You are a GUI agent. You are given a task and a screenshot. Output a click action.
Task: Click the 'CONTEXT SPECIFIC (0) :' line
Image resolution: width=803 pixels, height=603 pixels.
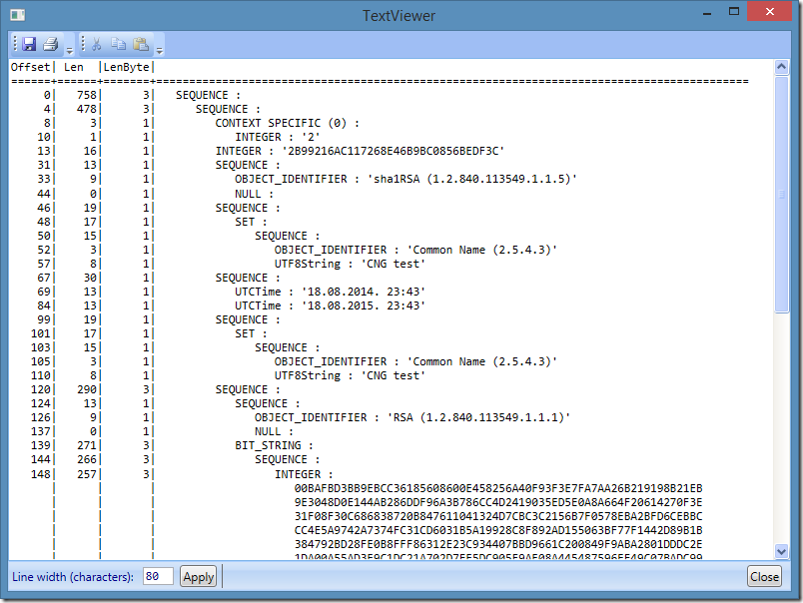pyautogui.click(x=287, y=123)
